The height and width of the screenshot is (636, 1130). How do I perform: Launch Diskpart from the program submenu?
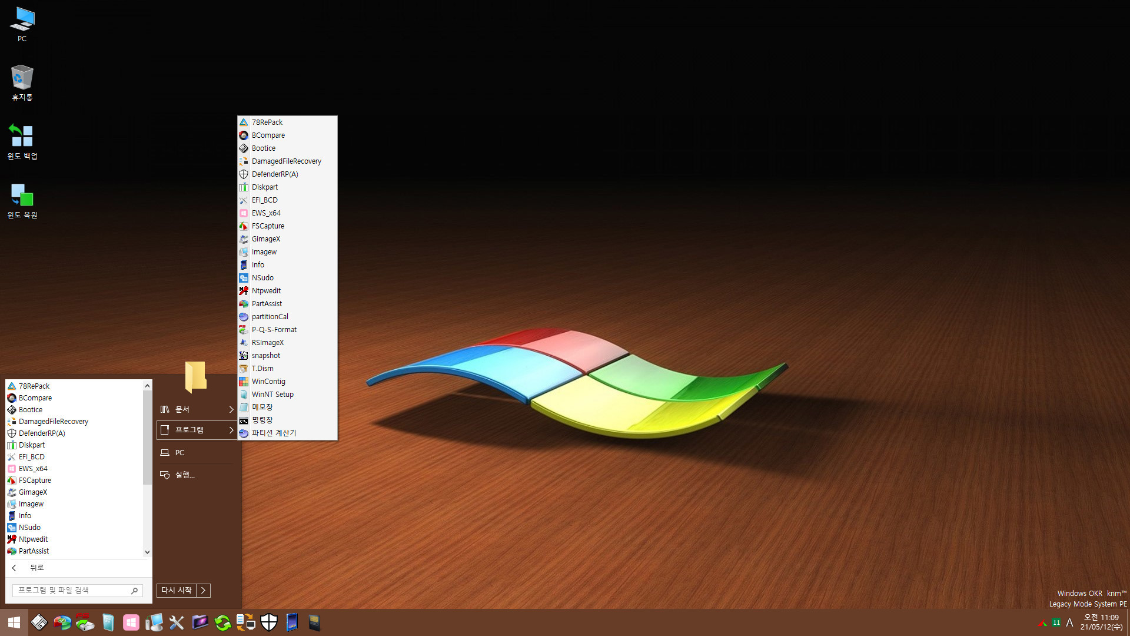(x=287, y=187)
